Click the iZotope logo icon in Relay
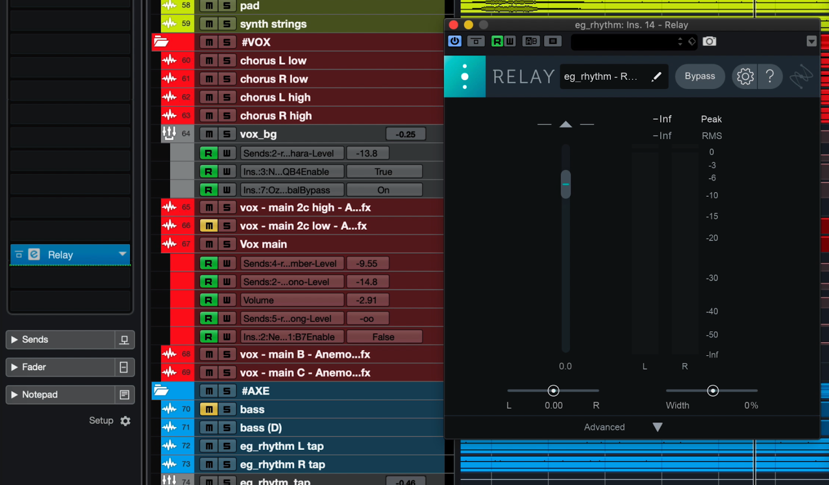 801,77
